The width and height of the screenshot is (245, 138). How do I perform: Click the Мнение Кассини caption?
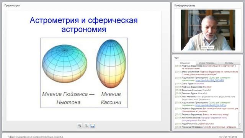(111, 98)
